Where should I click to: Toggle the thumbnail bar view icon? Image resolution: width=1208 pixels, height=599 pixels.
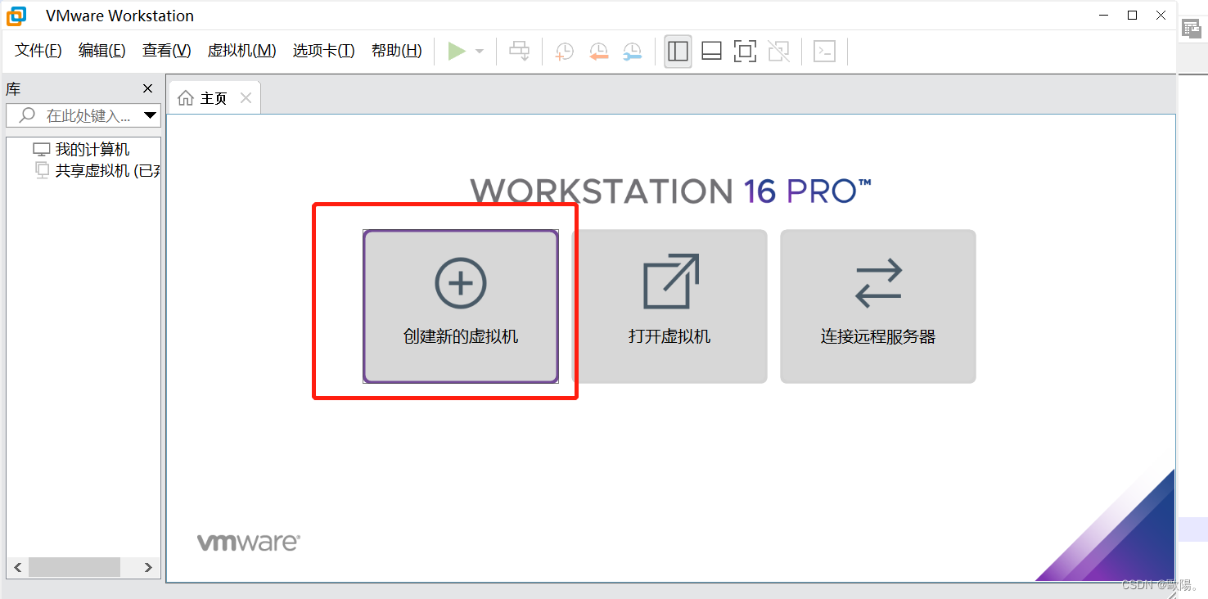coord(711,52)
